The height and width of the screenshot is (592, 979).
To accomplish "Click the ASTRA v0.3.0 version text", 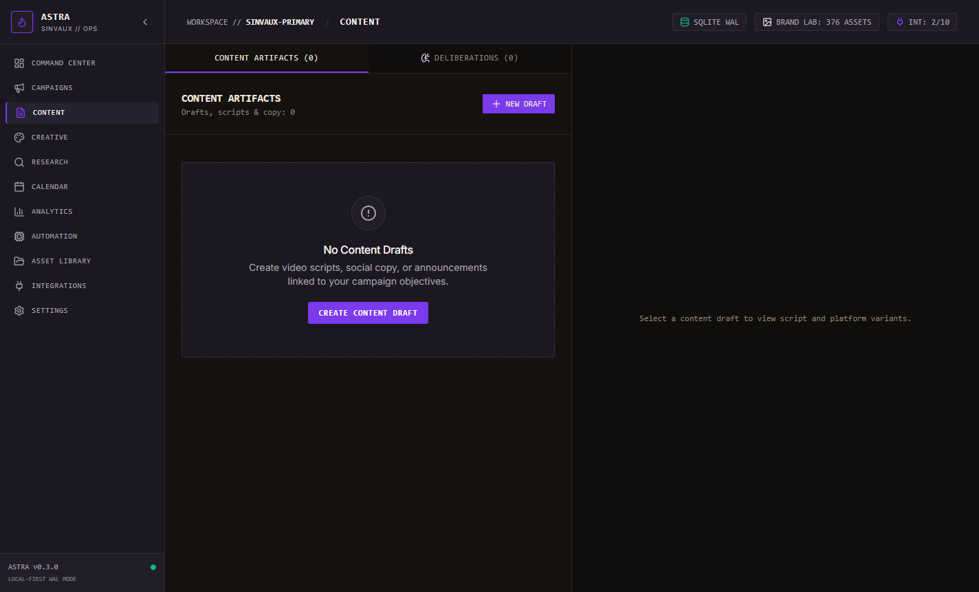I will coord(33,567).
